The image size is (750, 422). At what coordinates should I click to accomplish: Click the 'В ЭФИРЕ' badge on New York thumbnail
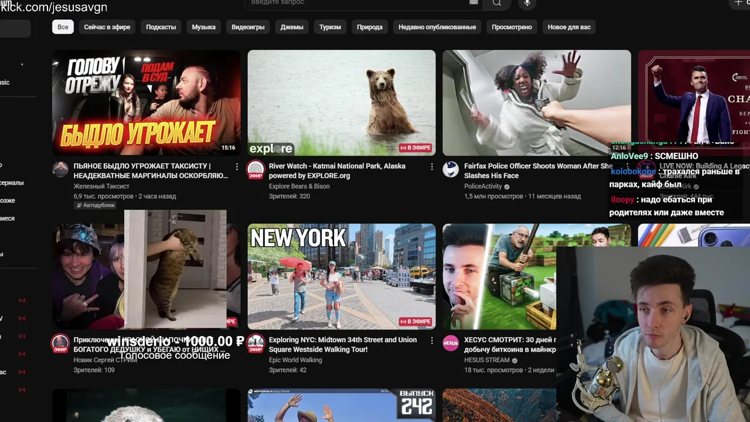[415, 321]
